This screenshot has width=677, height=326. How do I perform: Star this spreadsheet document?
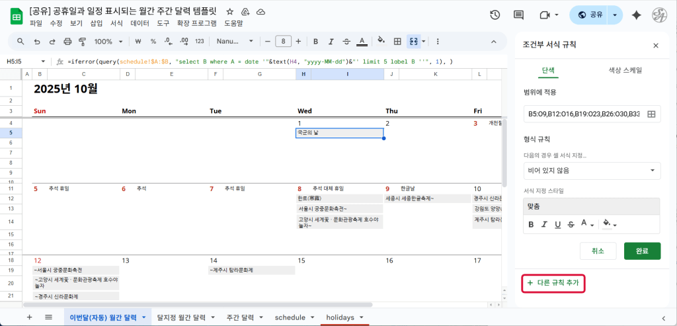[229, 12]
